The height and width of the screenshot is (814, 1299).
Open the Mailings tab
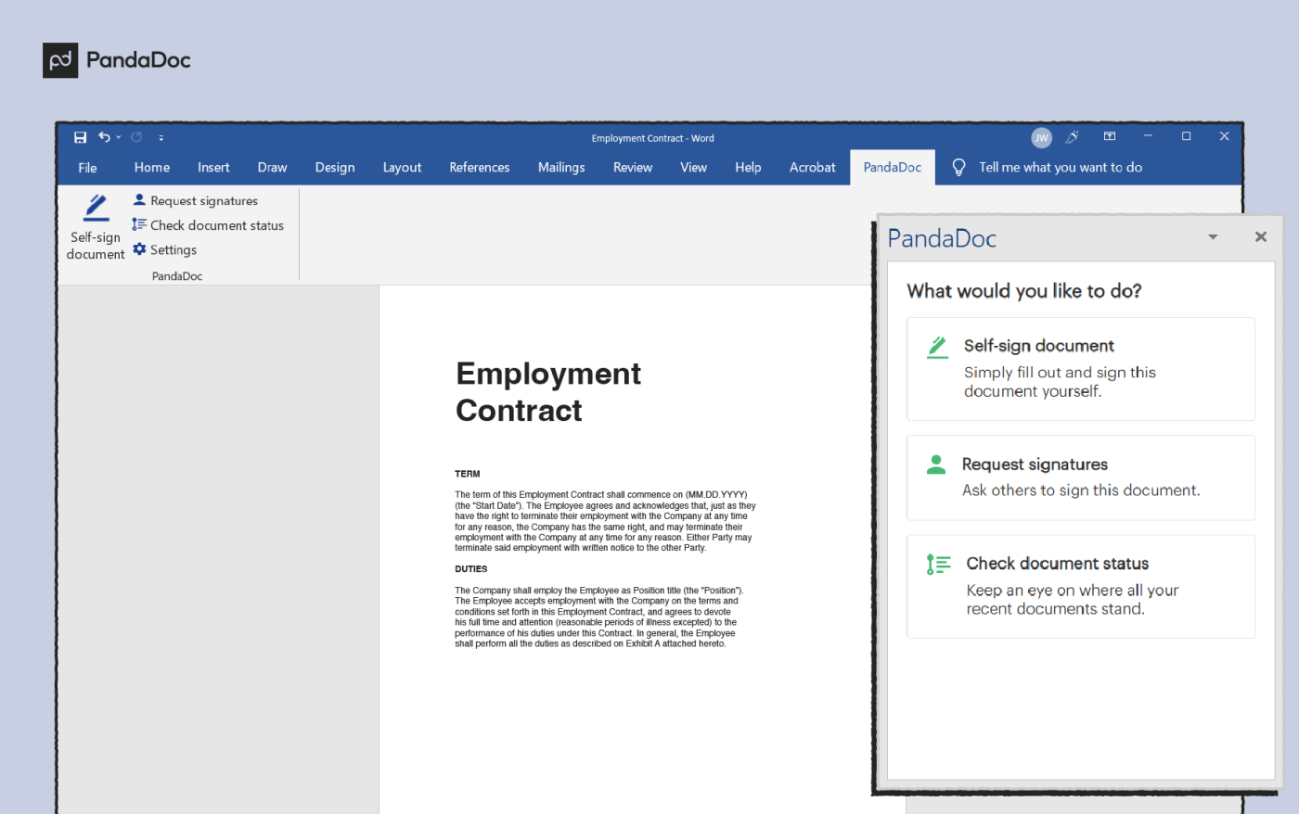point(561,168)
